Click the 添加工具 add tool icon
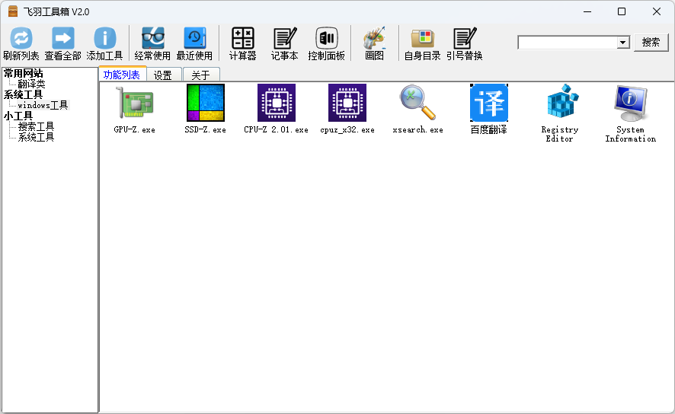Screen dimensions: 675x414 coord(104,39)
